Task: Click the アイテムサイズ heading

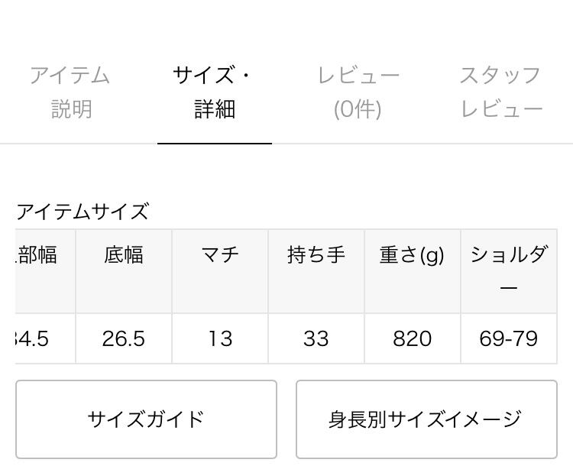Action: click(x=82, y=211)
